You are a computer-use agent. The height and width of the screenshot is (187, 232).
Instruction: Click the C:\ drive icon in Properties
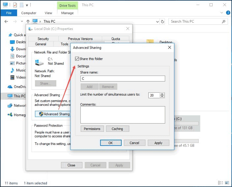[39, 62]
